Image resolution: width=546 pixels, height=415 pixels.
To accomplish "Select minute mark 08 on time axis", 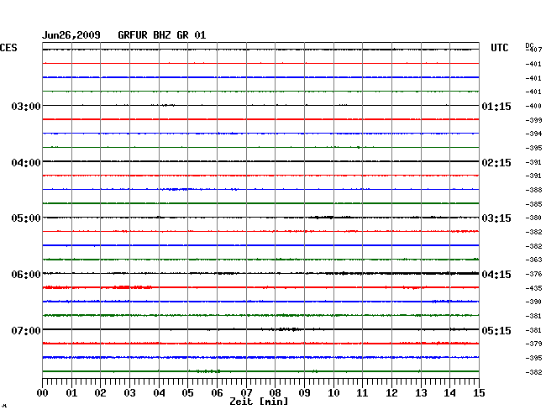I will coord(275,393).
